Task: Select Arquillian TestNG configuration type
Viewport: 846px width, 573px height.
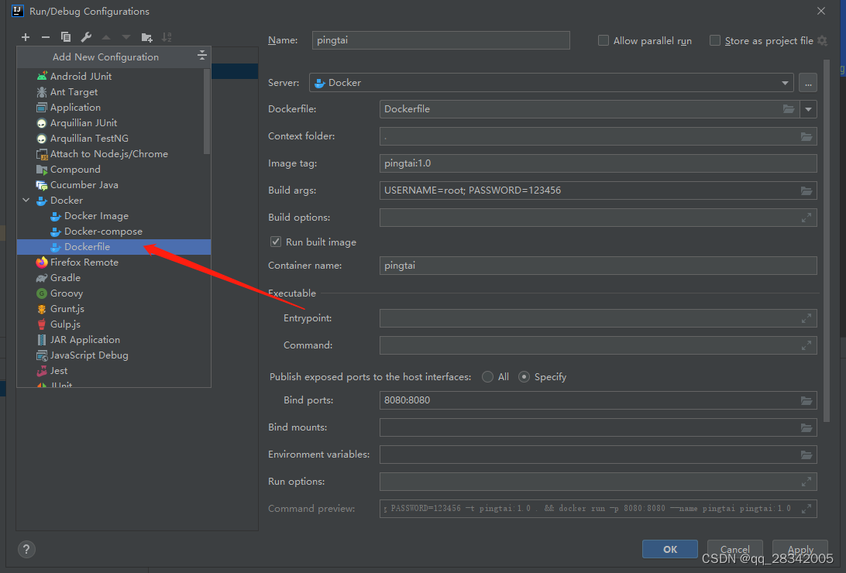Action: click(113, 138)
